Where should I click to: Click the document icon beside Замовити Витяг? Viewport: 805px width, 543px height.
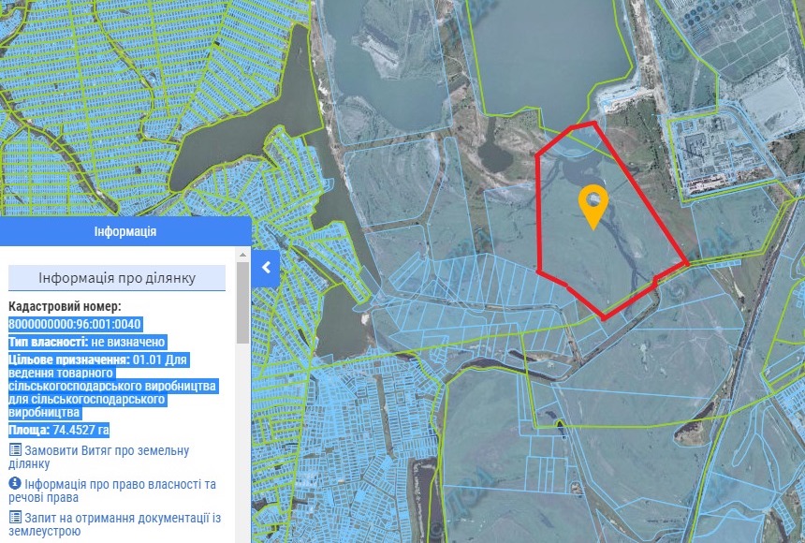click(15, 450)
